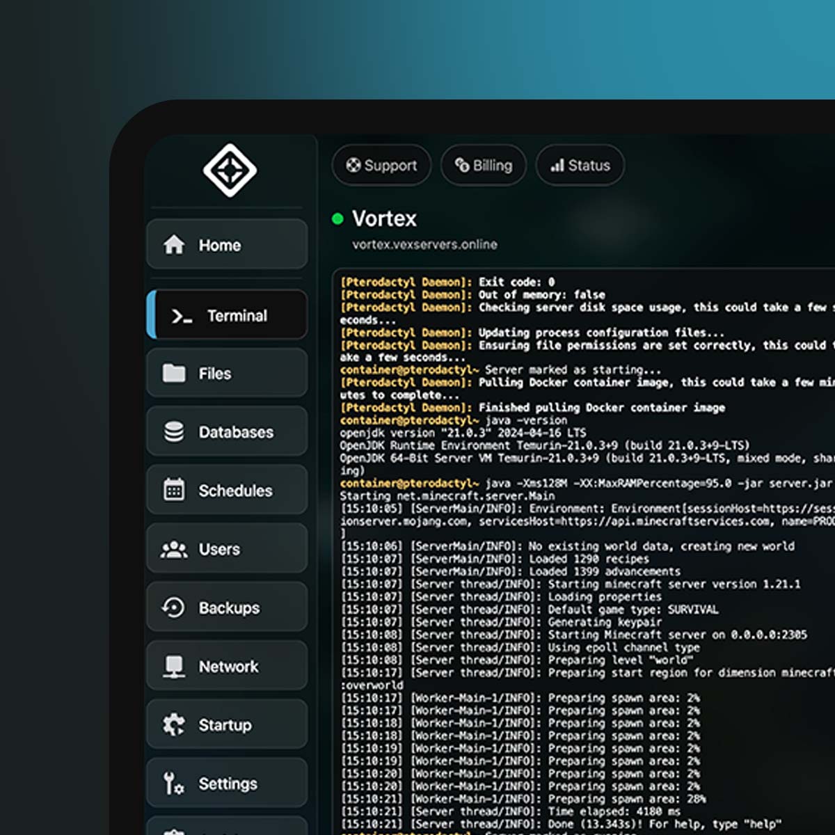Click the Users people icon
The width and height of the screenshot is (835, 835).
coord(174,550)
